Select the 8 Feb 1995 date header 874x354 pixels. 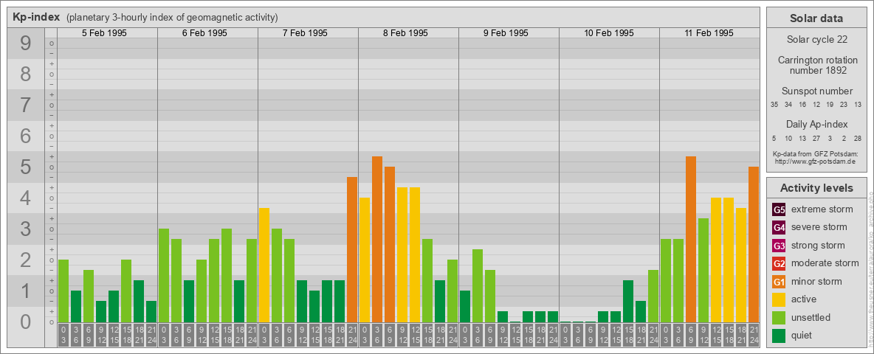[405, 33]
